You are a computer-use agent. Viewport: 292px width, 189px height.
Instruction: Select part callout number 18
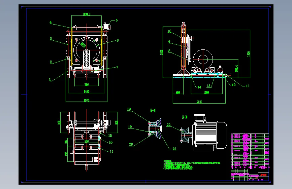click(x=129, y=109)
